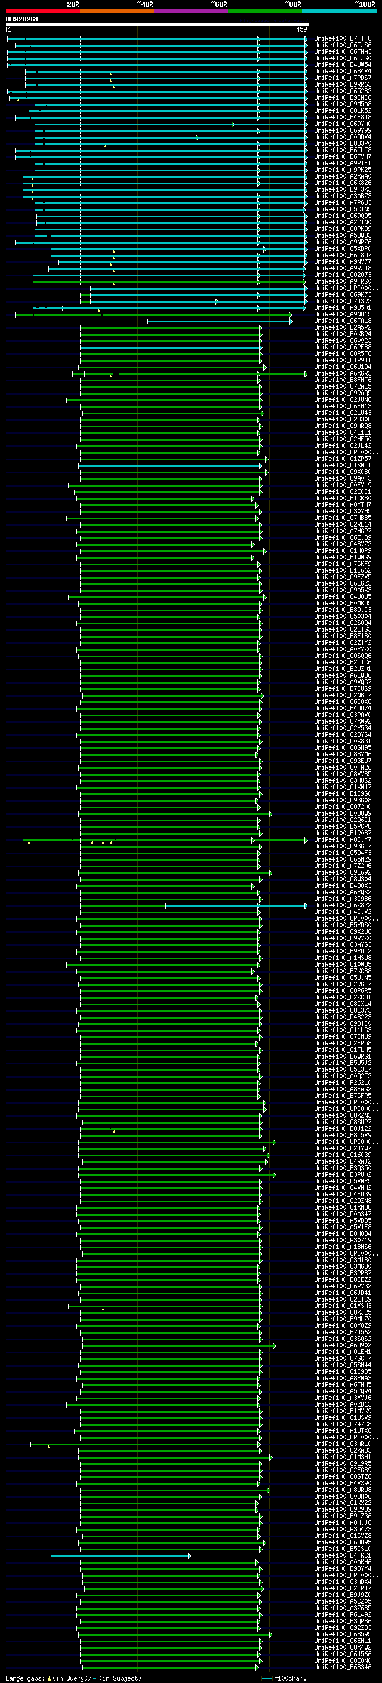Click the 459 end position label
The image size is (382, 1683).
[x=301, y=29]
